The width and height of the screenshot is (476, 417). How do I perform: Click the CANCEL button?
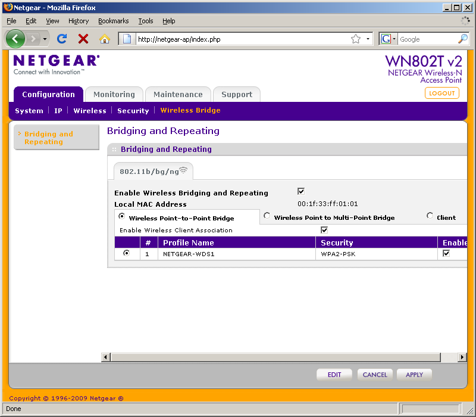pyautogui.click(x=375, y=375)
